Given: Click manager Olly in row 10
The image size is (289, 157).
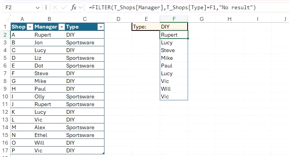Looking at the screenshot, I should [50, 96].
